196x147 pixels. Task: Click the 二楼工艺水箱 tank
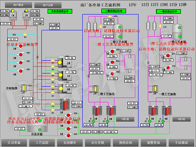(x=118, y=32)
